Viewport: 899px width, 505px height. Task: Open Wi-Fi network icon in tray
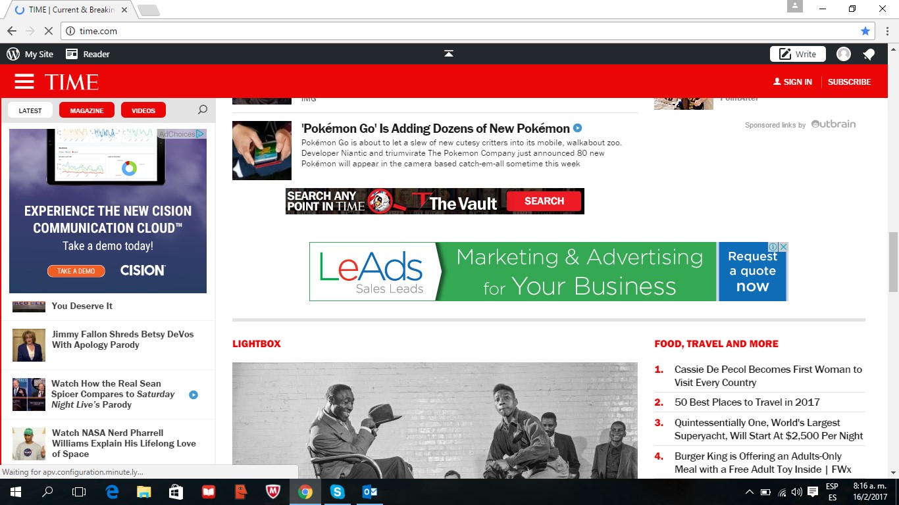782,492
